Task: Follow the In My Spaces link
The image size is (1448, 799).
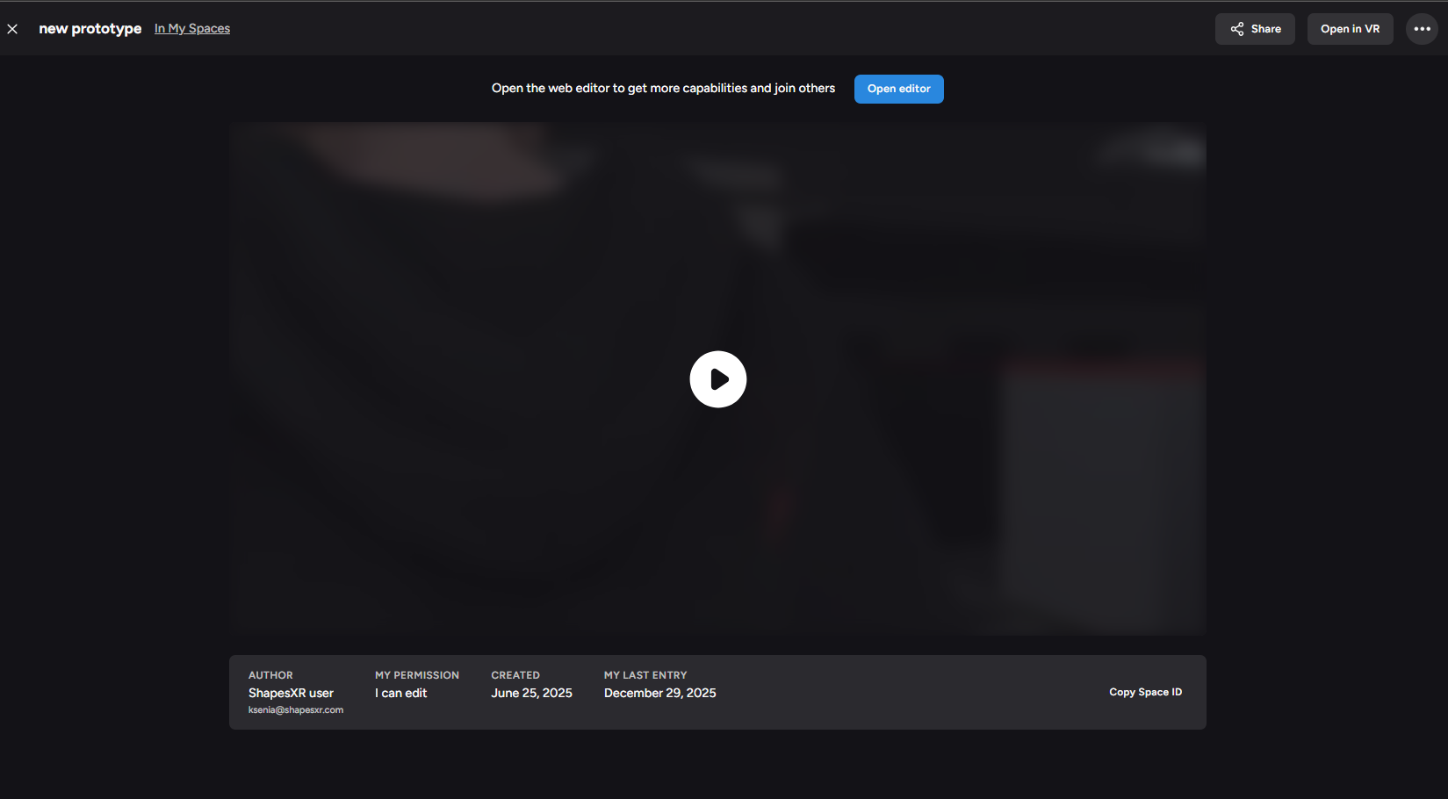Action: (x=192, y=29)
